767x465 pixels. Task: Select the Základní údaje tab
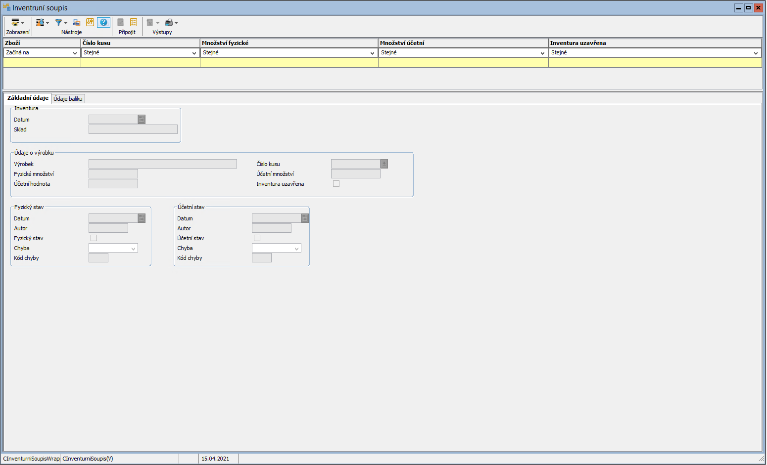pyautogui.click(x=28, y=98)
